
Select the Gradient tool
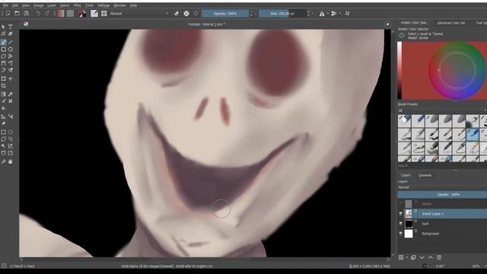coord(3,94)
